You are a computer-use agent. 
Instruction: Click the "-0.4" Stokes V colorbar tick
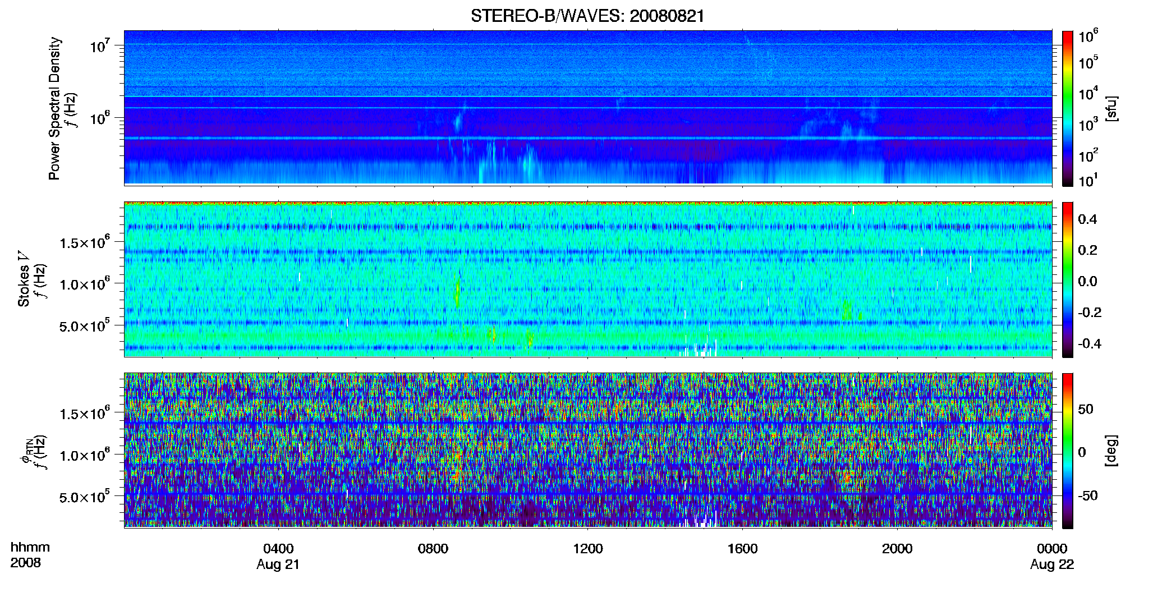1090,344
